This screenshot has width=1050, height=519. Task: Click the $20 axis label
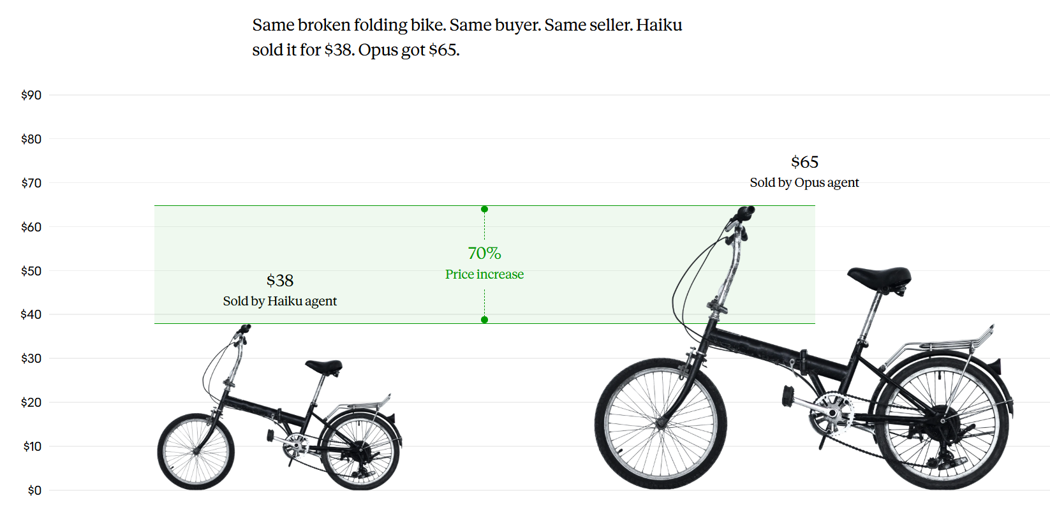pyautogui.click(x=31, y=402)
